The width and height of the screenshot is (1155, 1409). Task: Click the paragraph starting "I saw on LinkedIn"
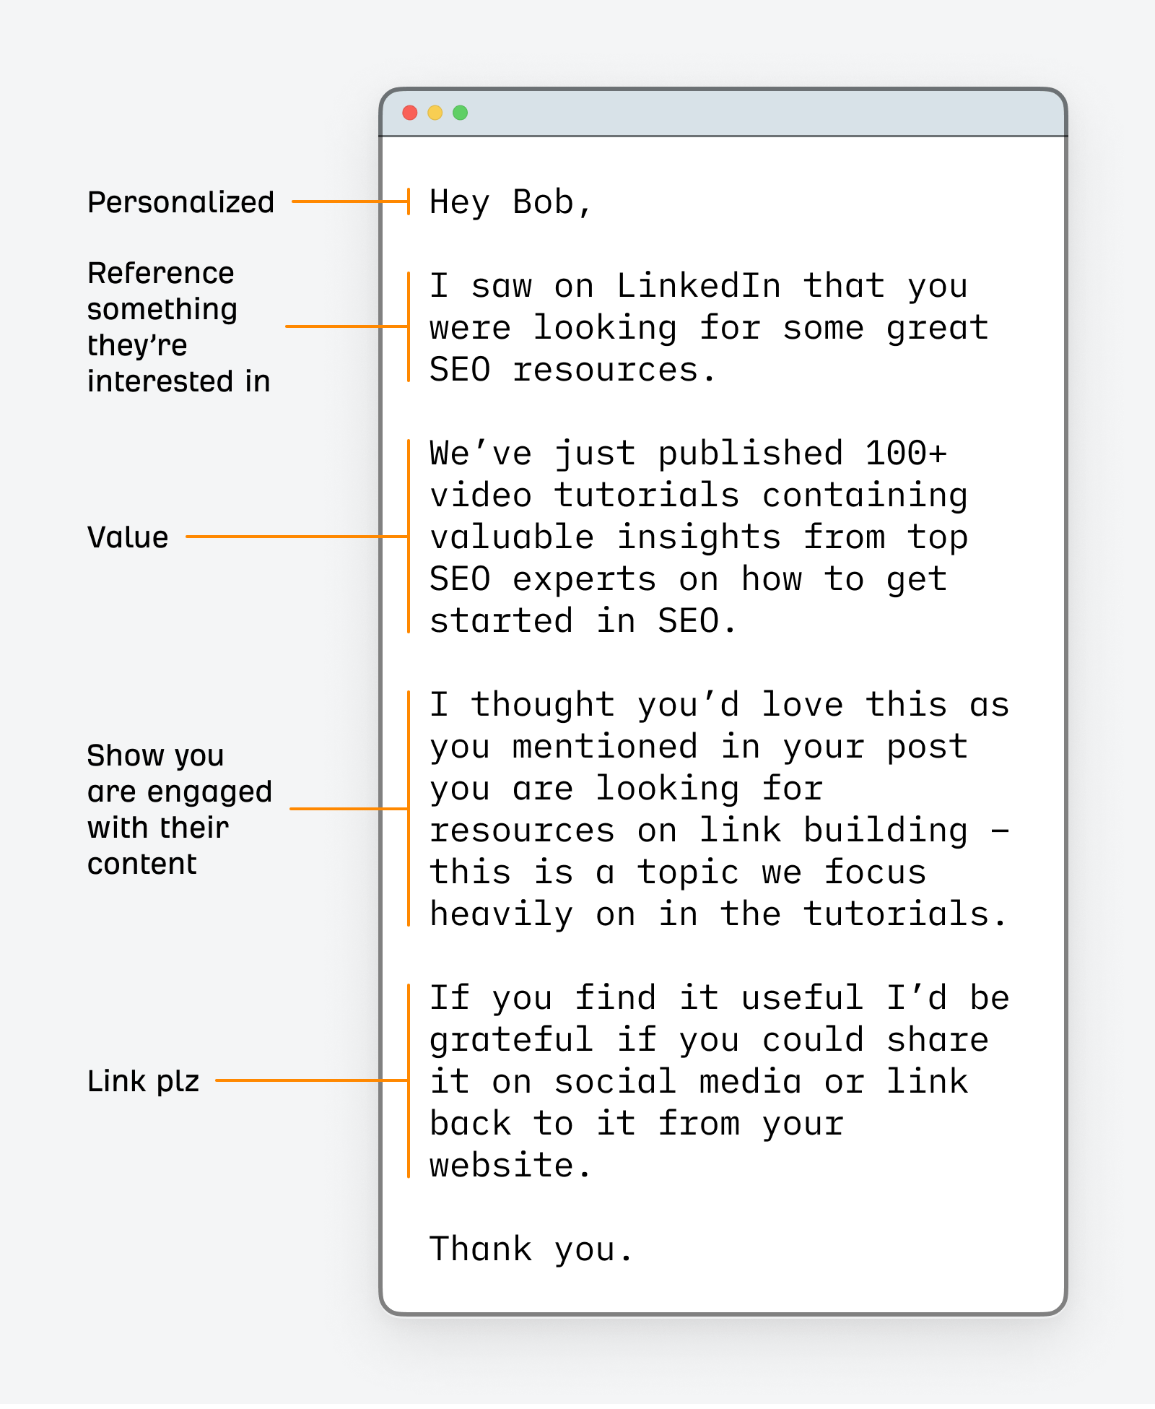pyautogui.click(x=707, y=328)
